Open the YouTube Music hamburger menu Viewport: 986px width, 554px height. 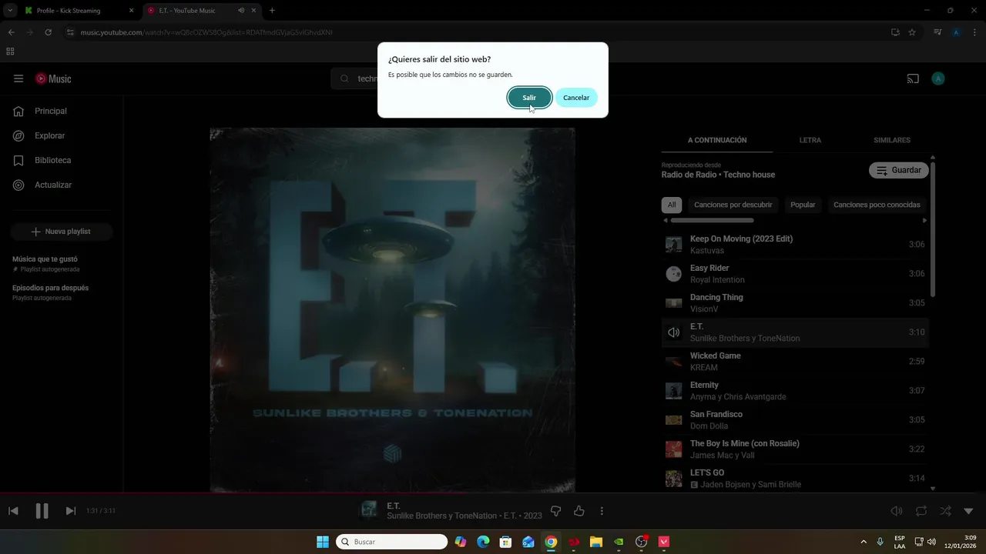click(18, 78)
